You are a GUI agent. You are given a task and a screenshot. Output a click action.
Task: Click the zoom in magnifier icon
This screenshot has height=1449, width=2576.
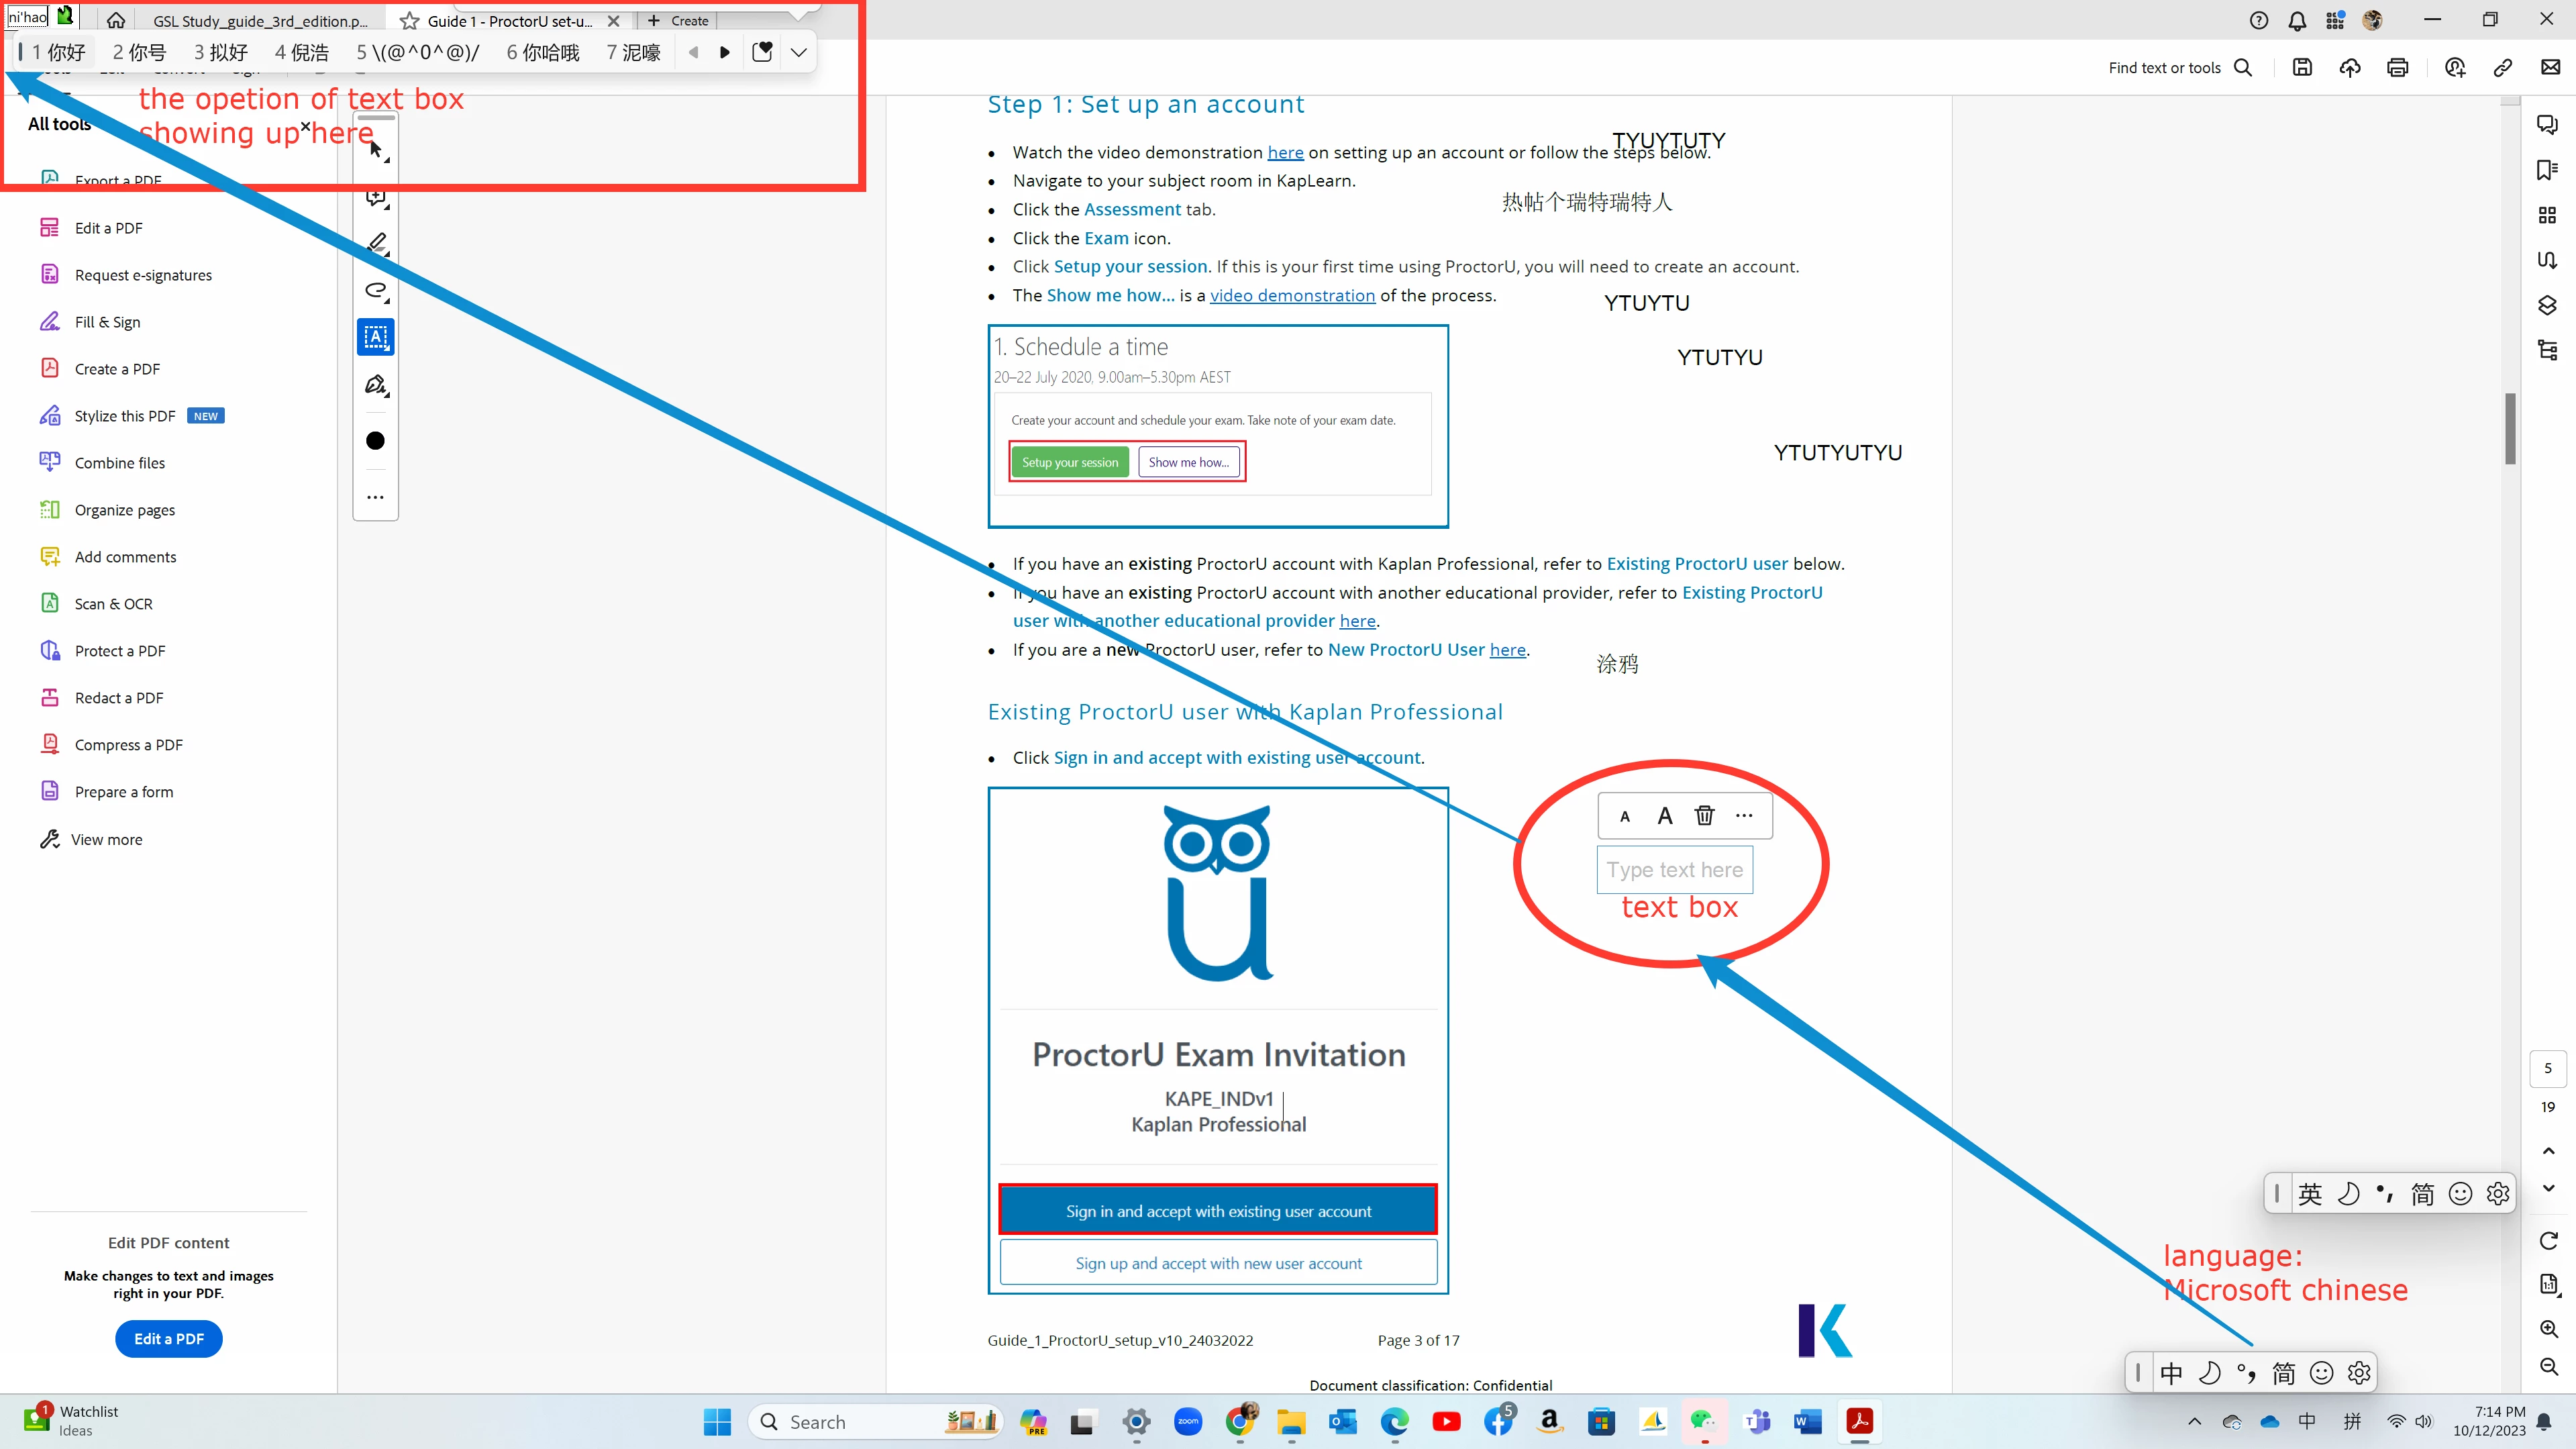click(2548, 1329)
